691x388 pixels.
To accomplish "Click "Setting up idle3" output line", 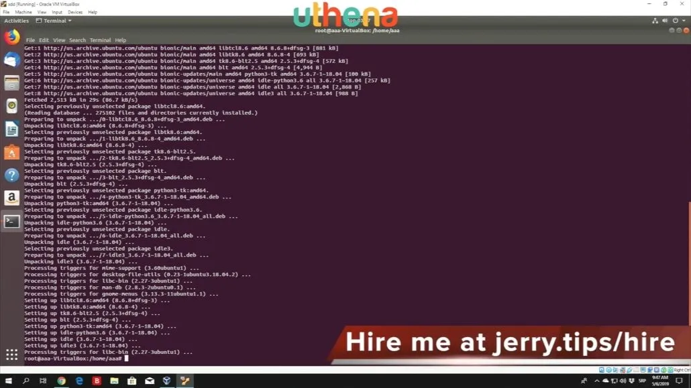I will (x=83, y=346).
